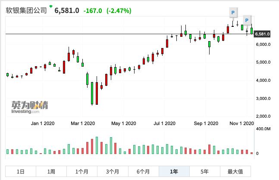Click the 4,000.0 price axis label
279x180 pixels.
(x=263, y=80)
